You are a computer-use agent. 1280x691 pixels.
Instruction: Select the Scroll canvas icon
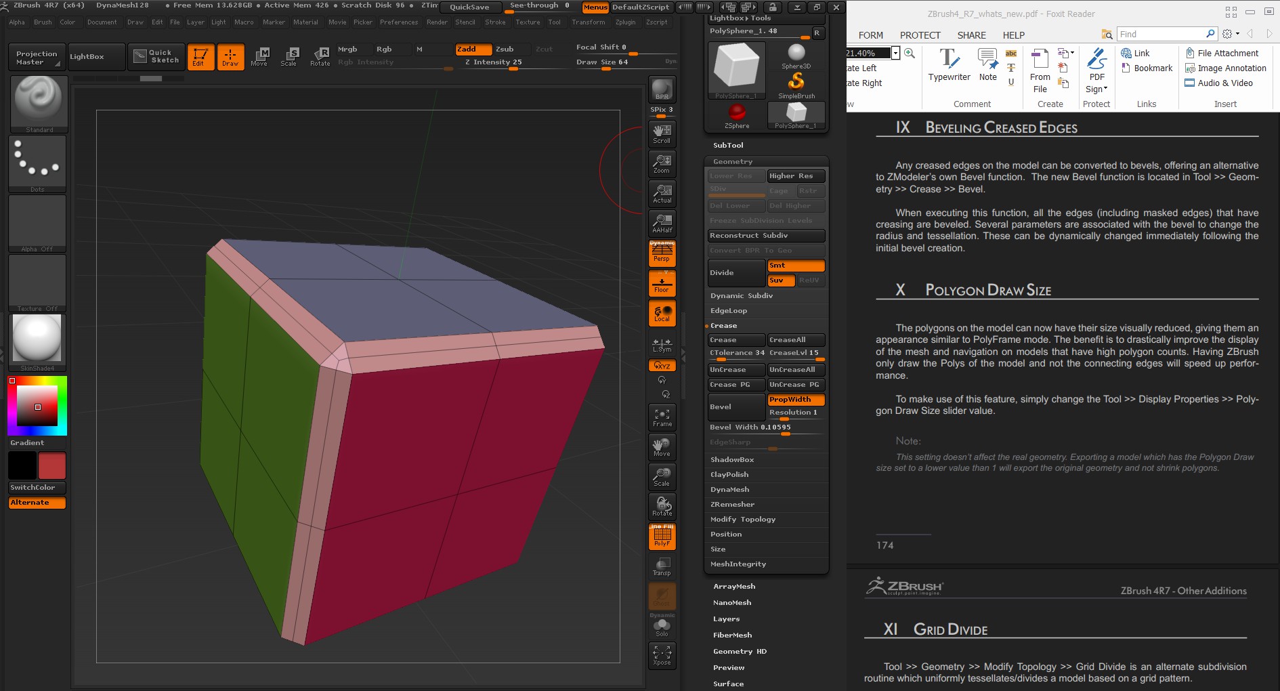point(662,133)
